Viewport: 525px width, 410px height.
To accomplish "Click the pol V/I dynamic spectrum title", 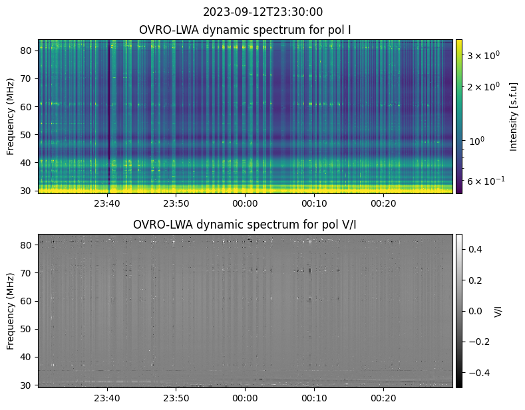I will tap(246, 225).
